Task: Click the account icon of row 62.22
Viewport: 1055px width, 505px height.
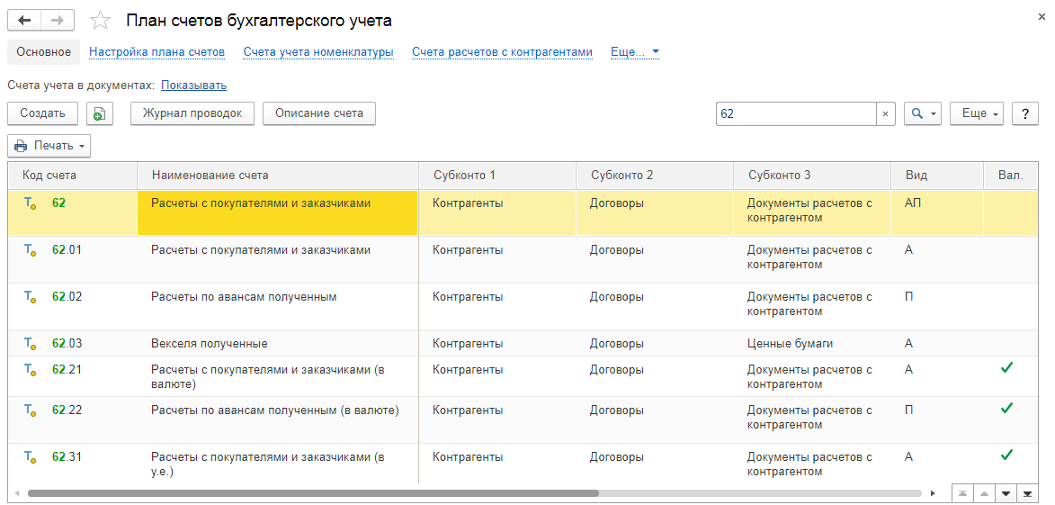Action: [30, 410]
